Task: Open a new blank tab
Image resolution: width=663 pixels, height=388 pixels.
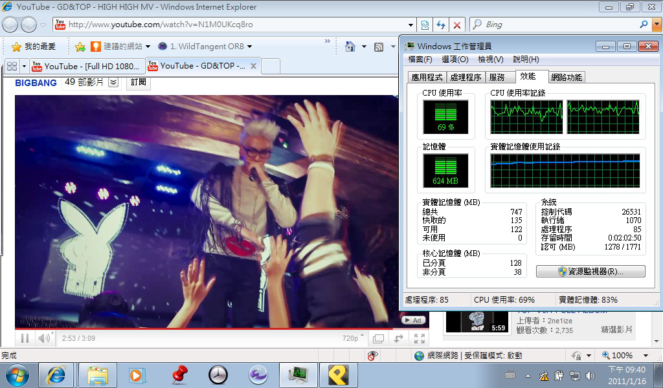Action: pyautogui.click(x=271, y=67)
